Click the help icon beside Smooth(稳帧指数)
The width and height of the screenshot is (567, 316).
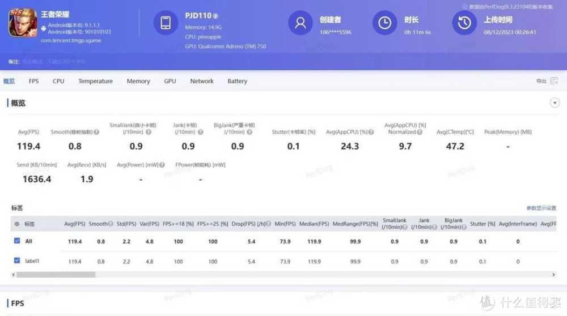(x=96, y=132)
